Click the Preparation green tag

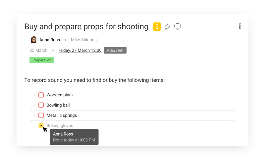click(x=42, y=60)
